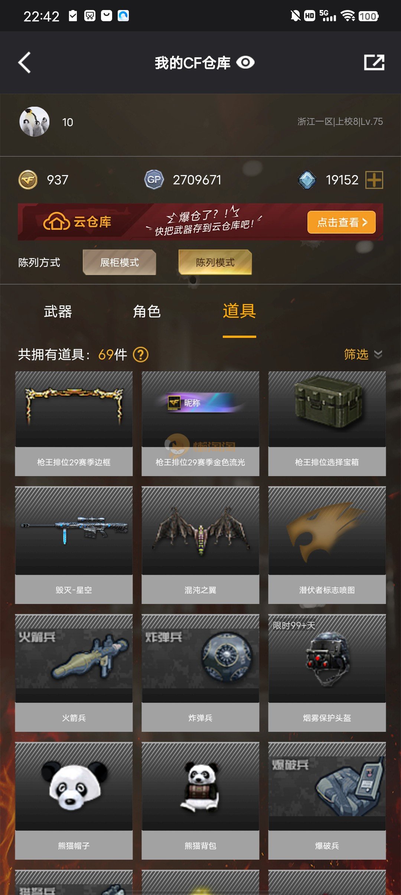Tap the penguin profile avatar
This screenshot has height=895, width=401.
coord(35,122)
